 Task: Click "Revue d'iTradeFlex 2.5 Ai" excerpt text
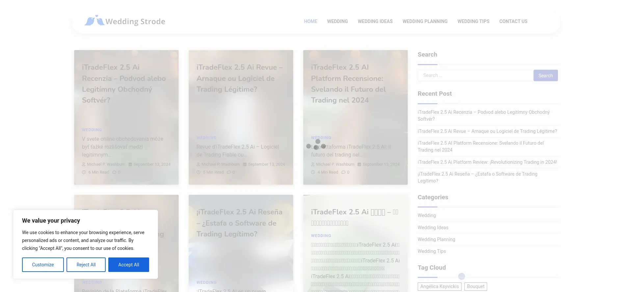click(x=238, y=151)
